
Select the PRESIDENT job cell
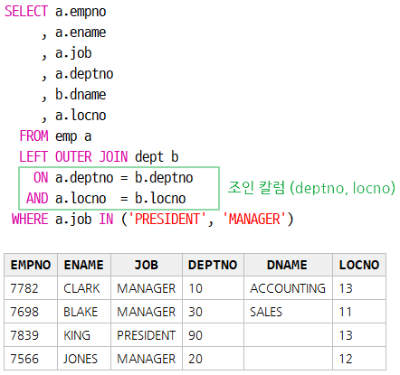pyautogui.click(x=147, y=335)
